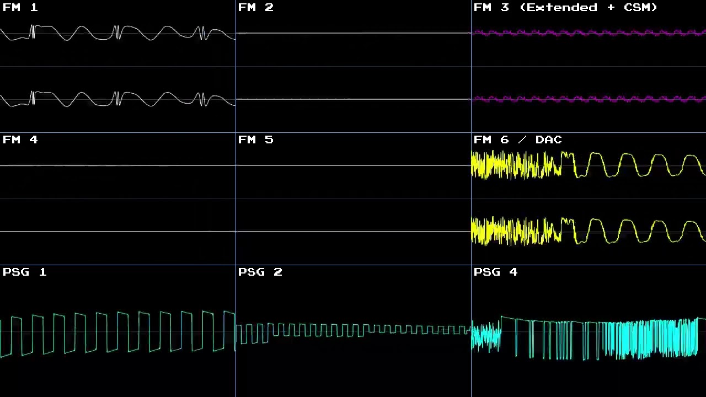
Task: Select the PSG 1 square waveform display
Action: click(x=117, y=334)
